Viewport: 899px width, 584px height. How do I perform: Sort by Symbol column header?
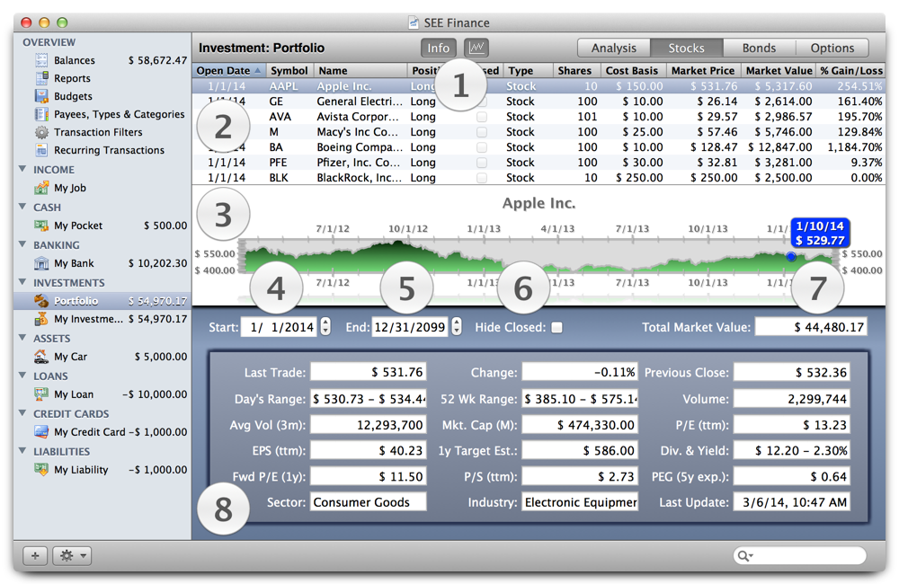[289, 70]
